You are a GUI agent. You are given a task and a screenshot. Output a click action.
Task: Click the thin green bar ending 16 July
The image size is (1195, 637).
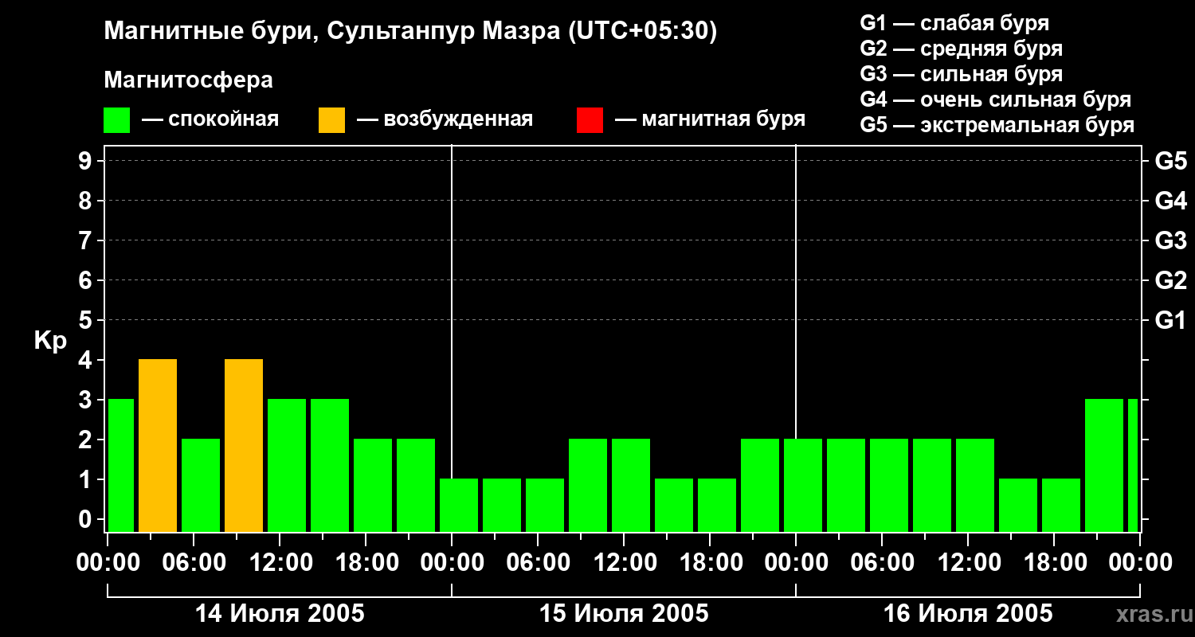(1133, 466)
